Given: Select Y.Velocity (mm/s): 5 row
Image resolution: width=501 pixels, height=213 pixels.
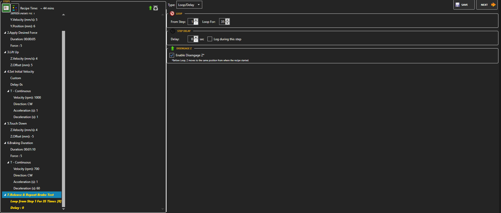Looking at the screenshot, I should [24, 20].
